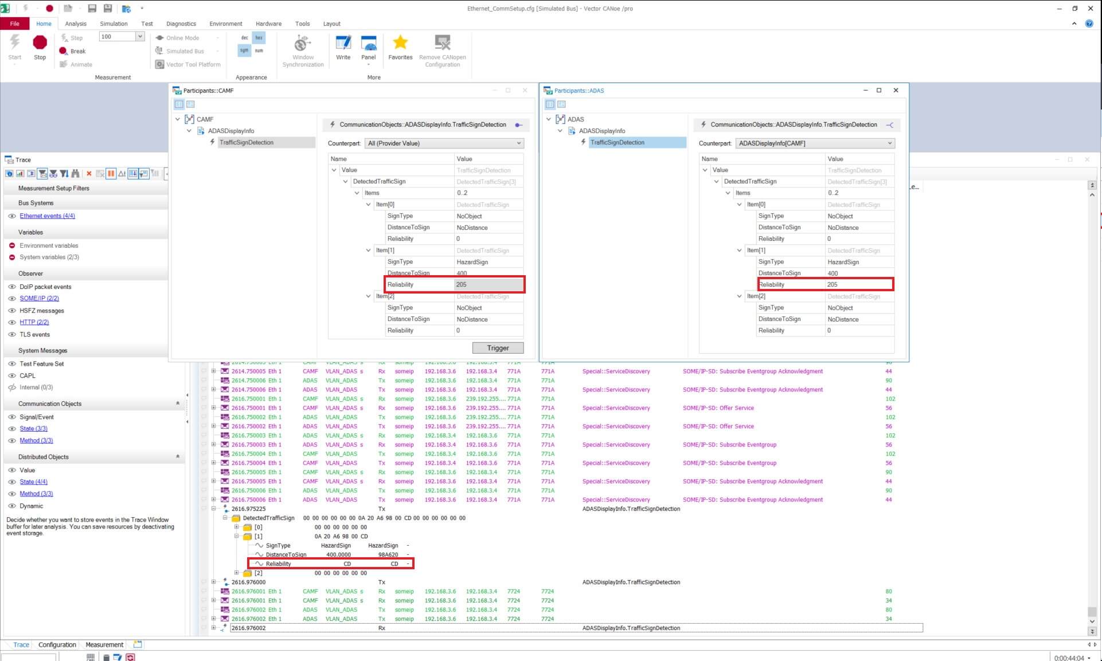Toggle the CAPL system messages eye

(11, 376)
